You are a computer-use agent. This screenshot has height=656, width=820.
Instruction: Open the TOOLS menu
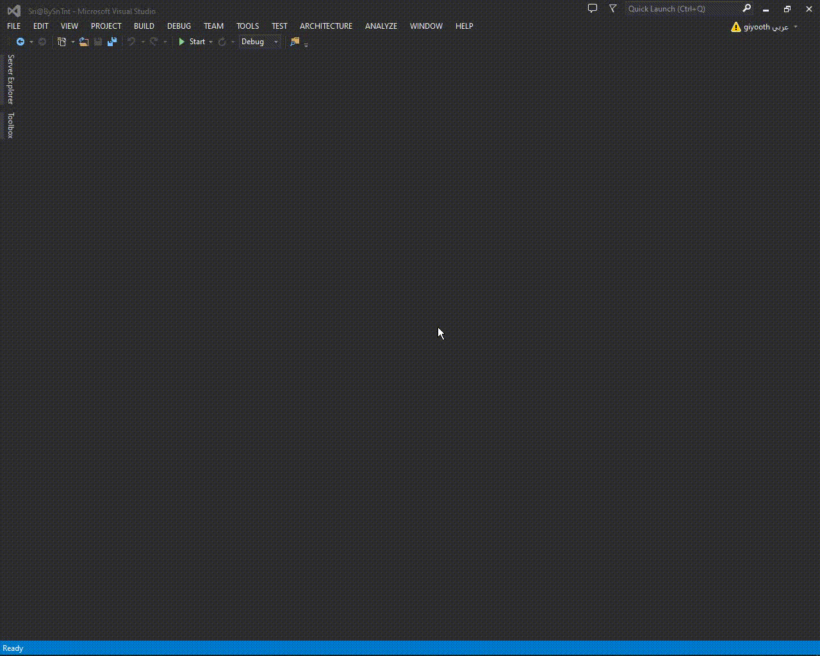click(x=247, y=26)
